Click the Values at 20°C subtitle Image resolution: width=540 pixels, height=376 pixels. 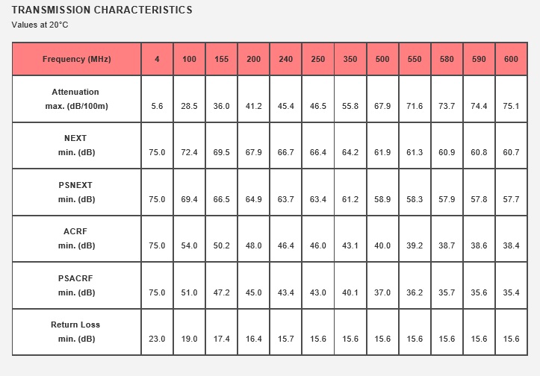coord(40,25)
